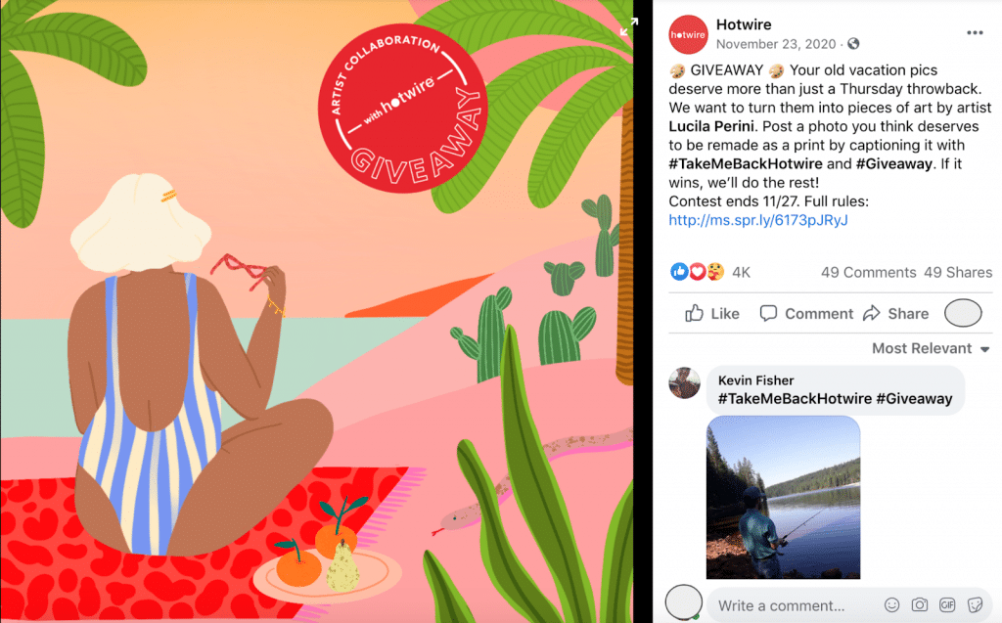1002x623 pixels.
Task: Click the #TakeMeBackHotwire hashtag in the post
Action: [745, 163]
